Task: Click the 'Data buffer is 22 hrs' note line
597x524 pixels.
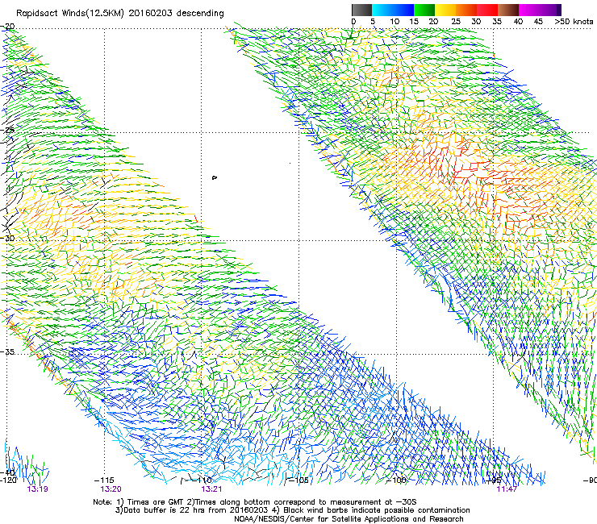Action: tap(292, 510)
